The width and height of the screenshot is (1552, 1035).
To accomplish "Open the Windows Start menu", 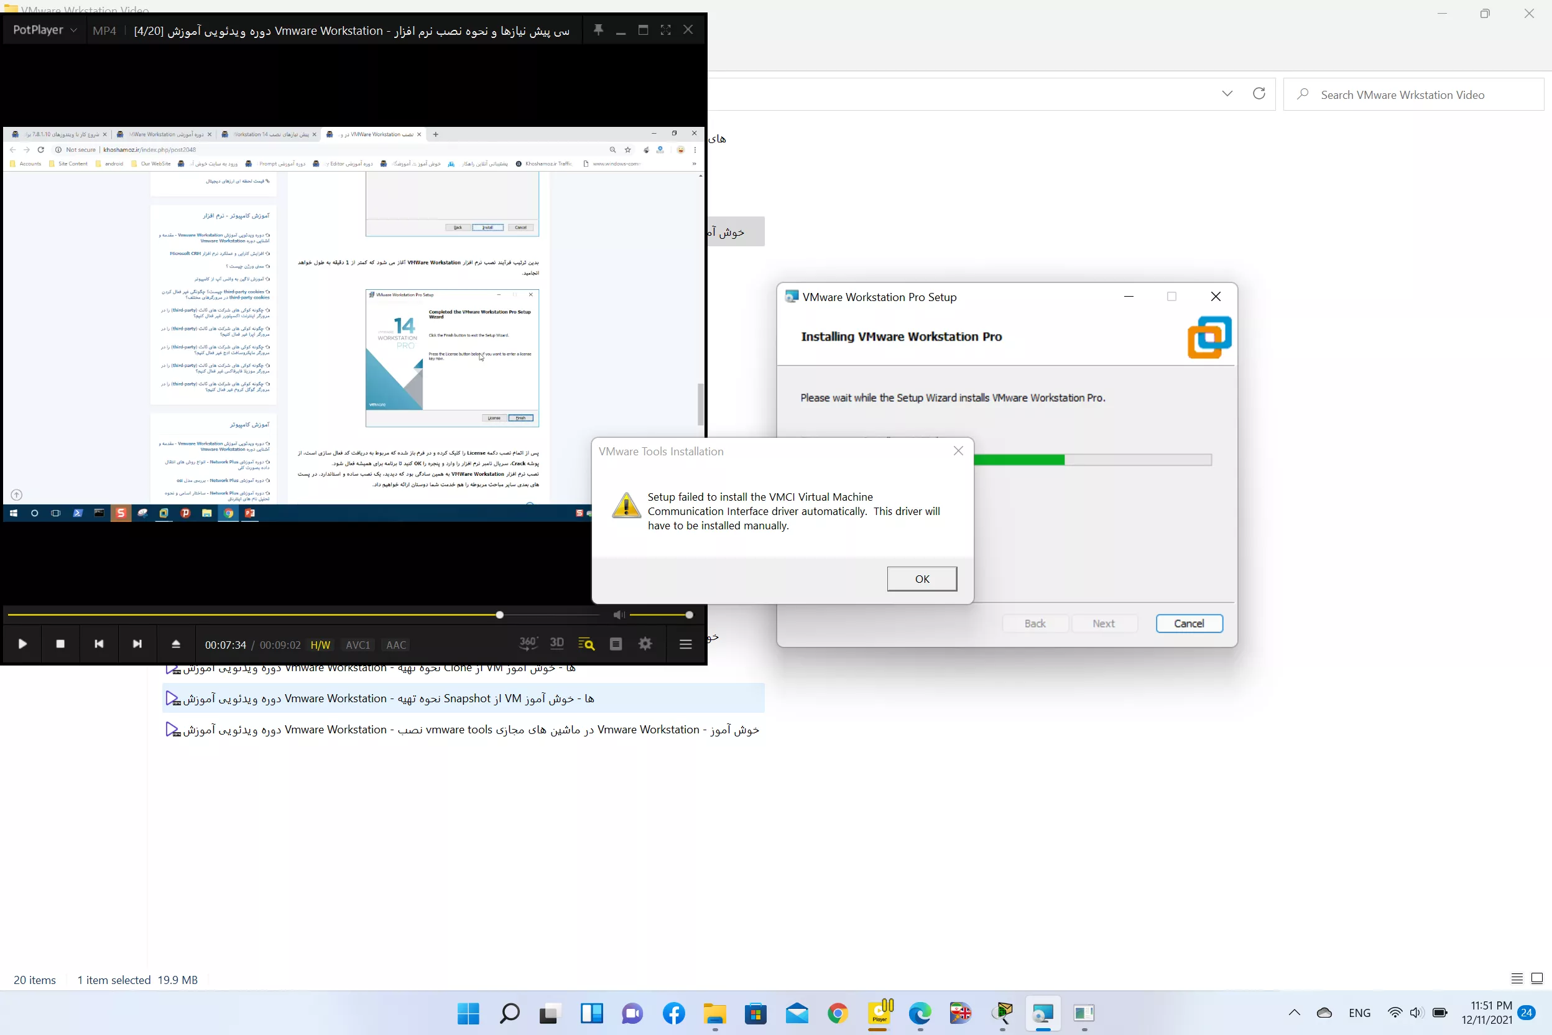I will (x=468, y=1013).
